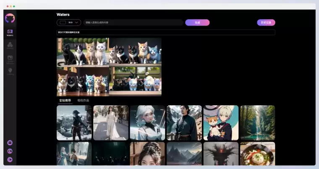Open the anime boy holding cat thumbnail
Image resolution: width=319 pixels, height=169 pixels.
pyautogui.click(x=221, y=123)
